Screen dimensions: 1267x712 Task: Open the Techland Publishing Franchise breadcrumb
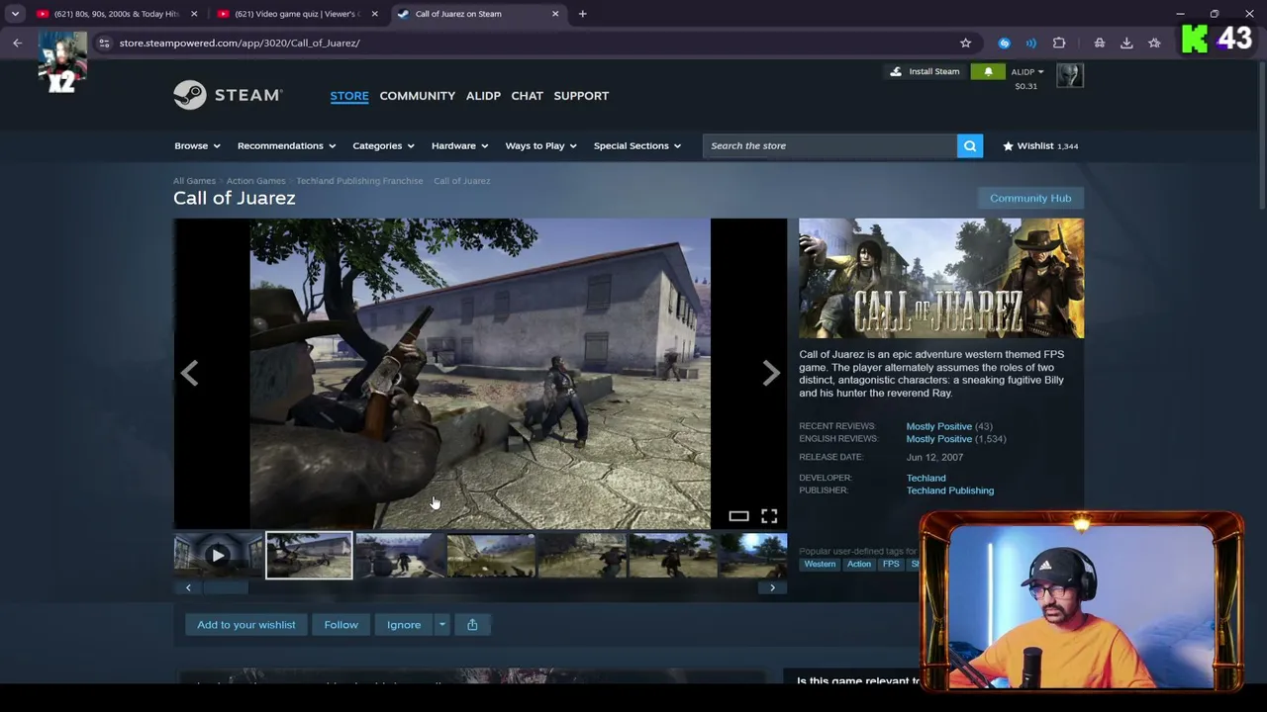click(359, 181)
